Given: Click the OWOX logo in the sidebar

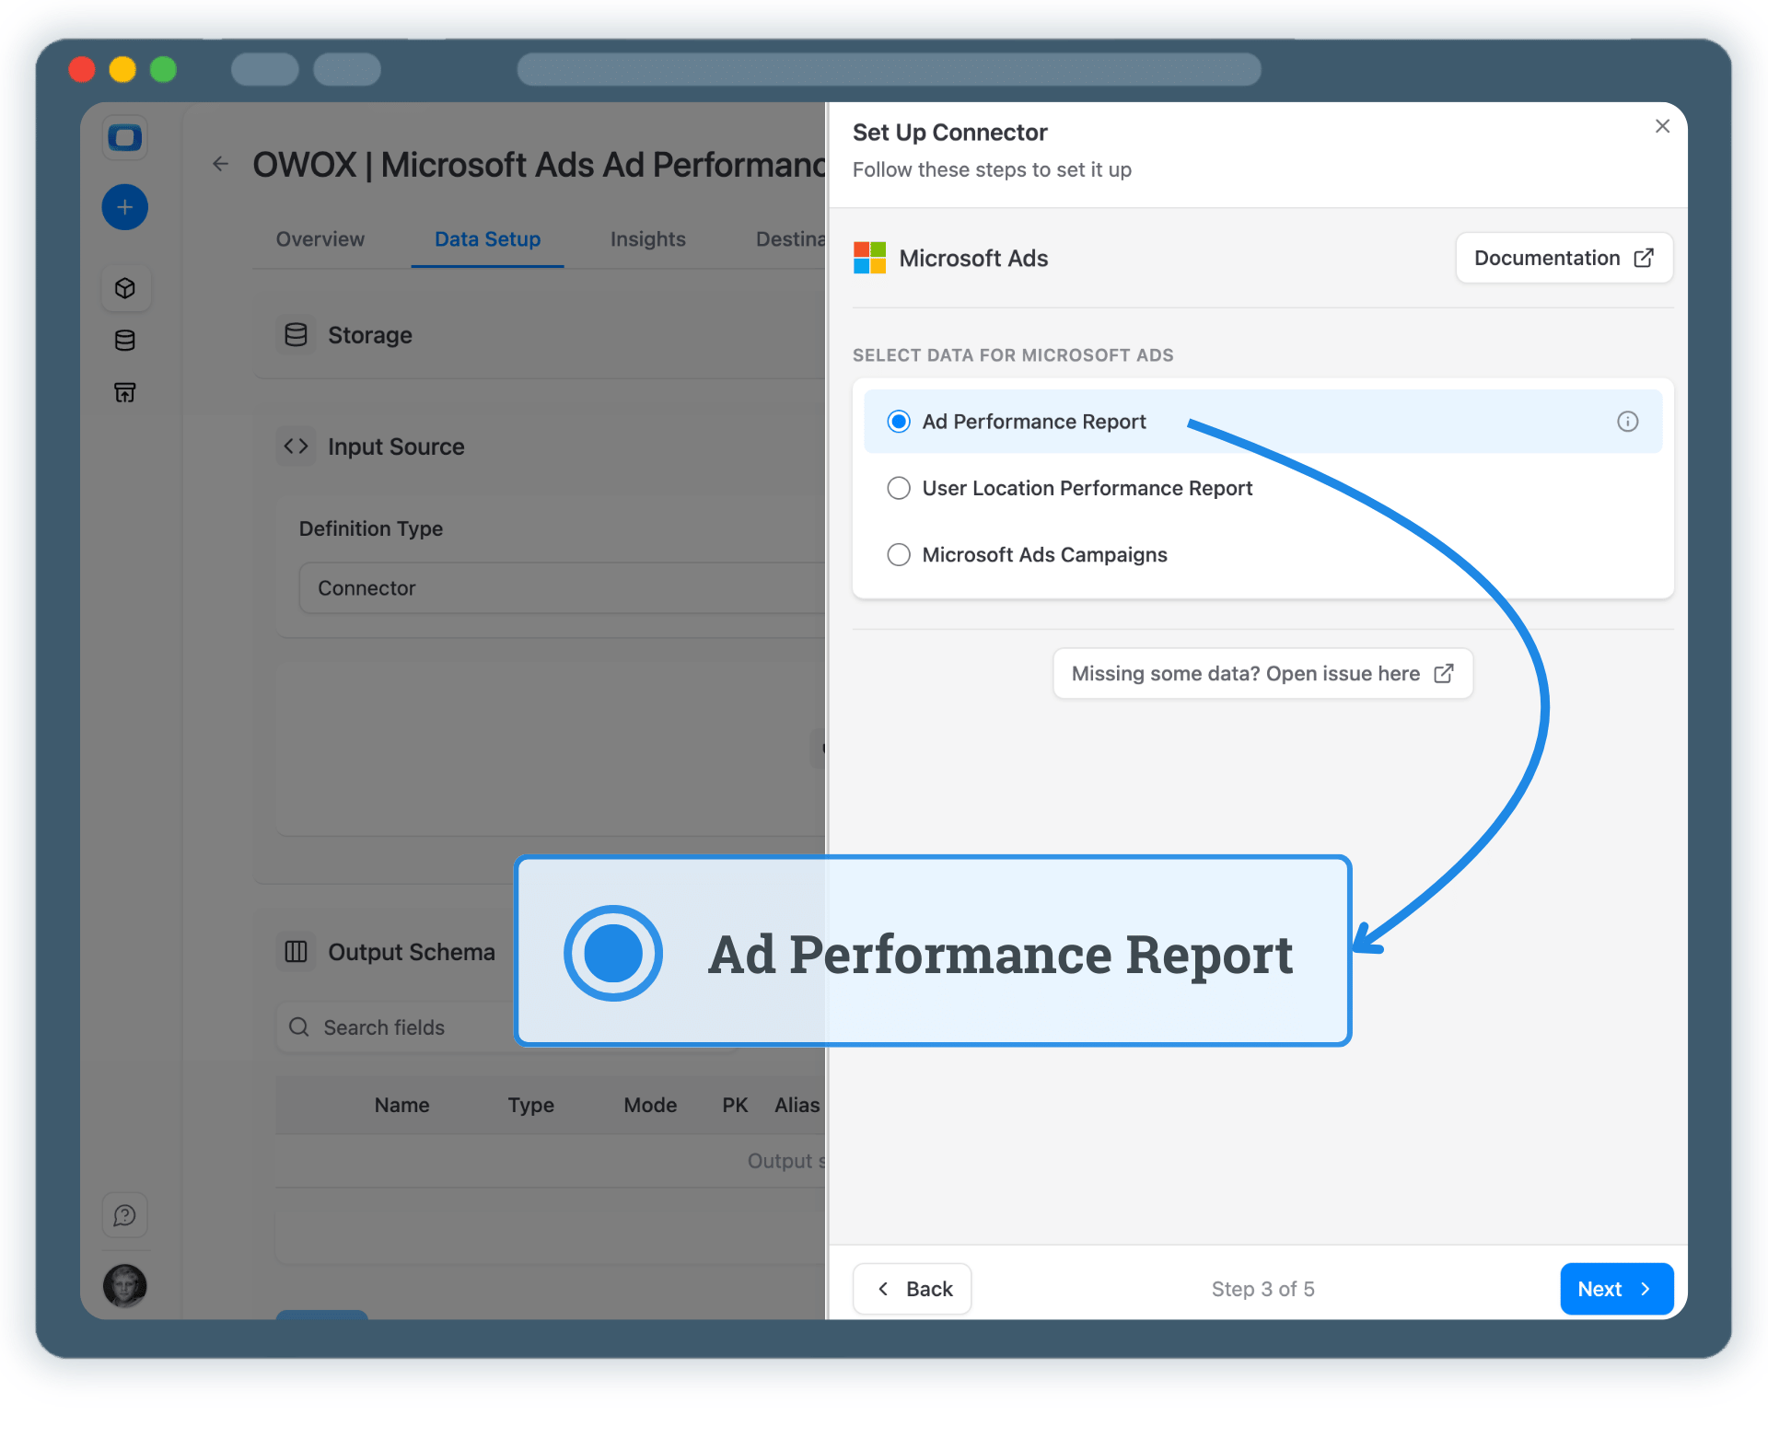Looking at the screenshot, I should pyautogui.click(x=124, y=137).
